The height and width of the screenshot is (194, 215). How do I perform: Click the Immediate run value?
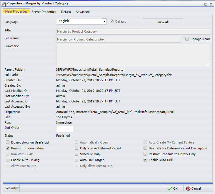pos(64,122)
